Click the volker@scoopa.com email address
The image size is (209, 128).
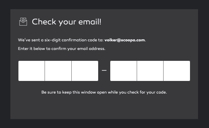[125, 40]
